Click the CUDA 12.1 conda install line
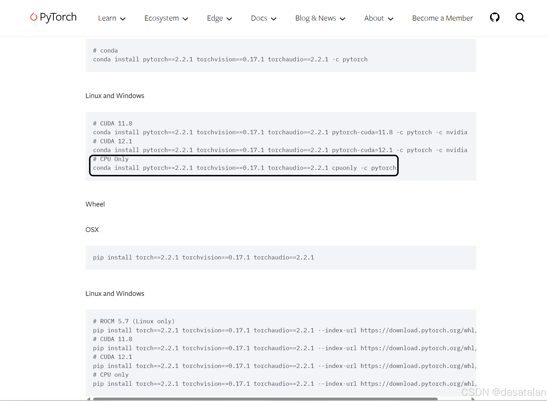The height and width of the screenshot is (401, 547). tap(280, 150)
